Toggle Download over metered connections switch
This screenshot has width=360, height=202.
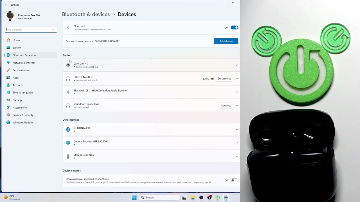coord(234,180)
